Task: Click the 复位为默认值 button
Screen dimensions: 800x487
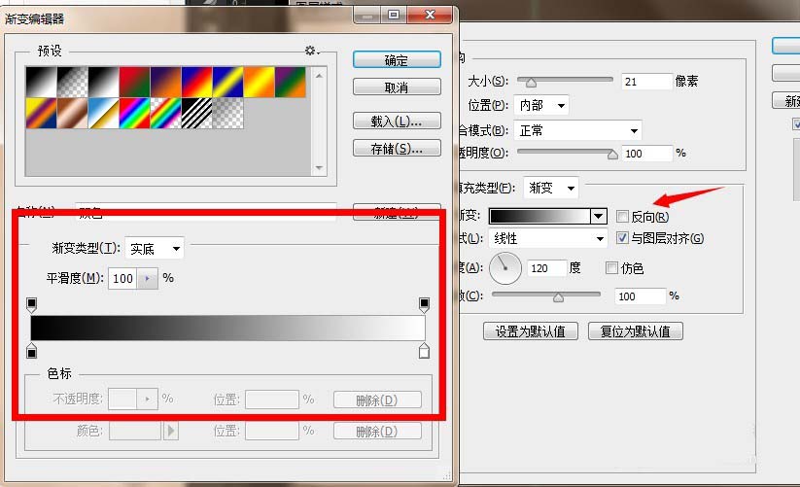Action: [635, 331]
